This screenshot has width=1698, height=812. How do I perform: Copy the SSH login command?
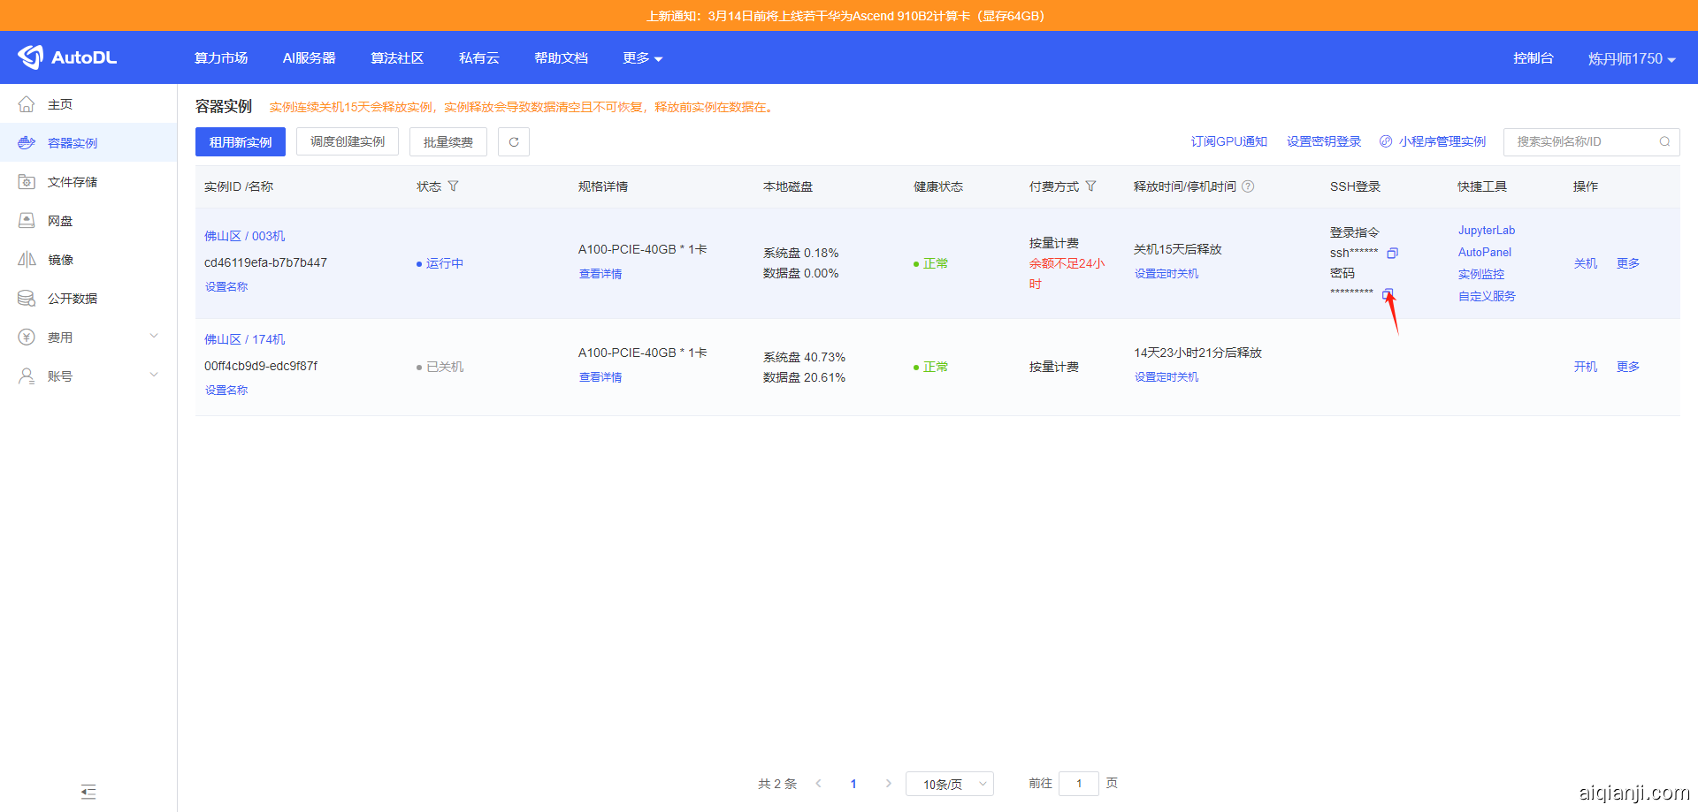1392,254
